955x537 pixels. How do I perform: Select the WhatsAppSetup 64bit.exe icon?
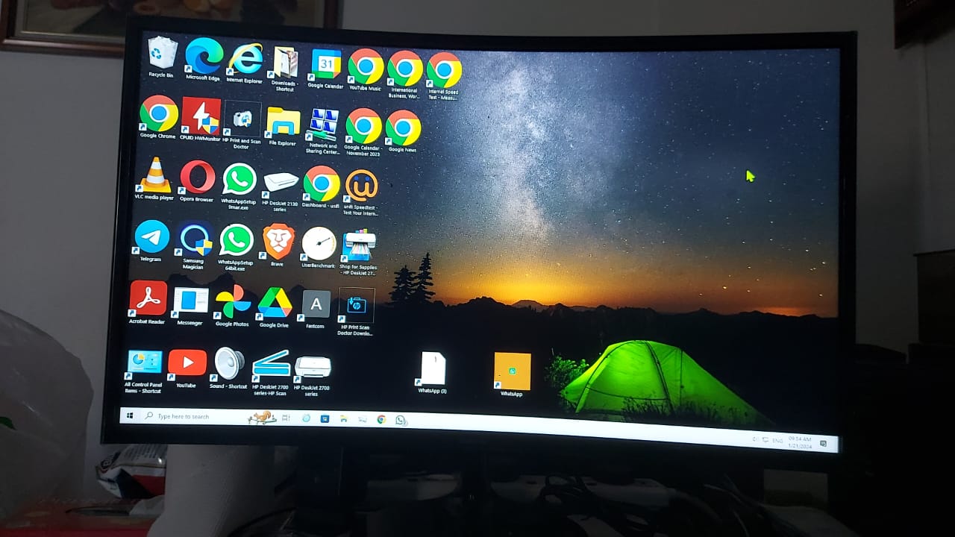[x=236, y=247]
